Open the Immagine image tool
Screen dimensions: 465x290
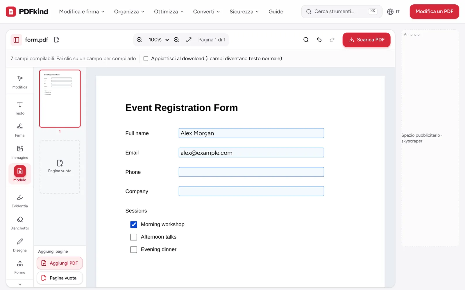coord(20,153)
